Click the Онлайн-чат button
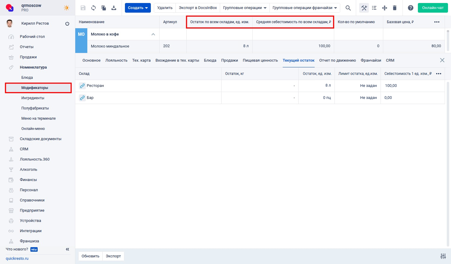Viewport: 451px width, 264px height. (433, 8)
